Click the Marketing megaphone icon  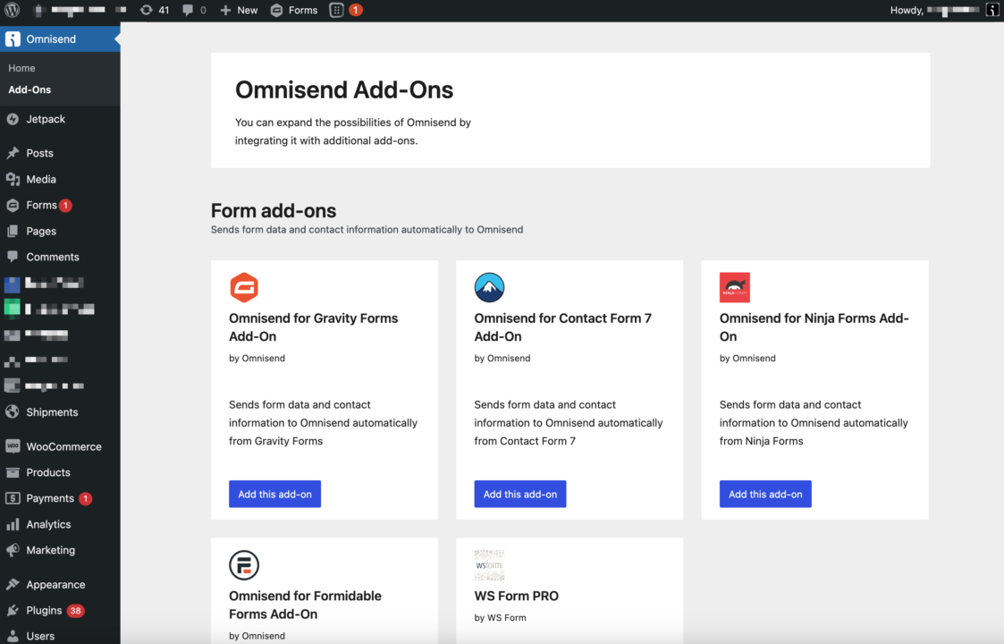13,550
